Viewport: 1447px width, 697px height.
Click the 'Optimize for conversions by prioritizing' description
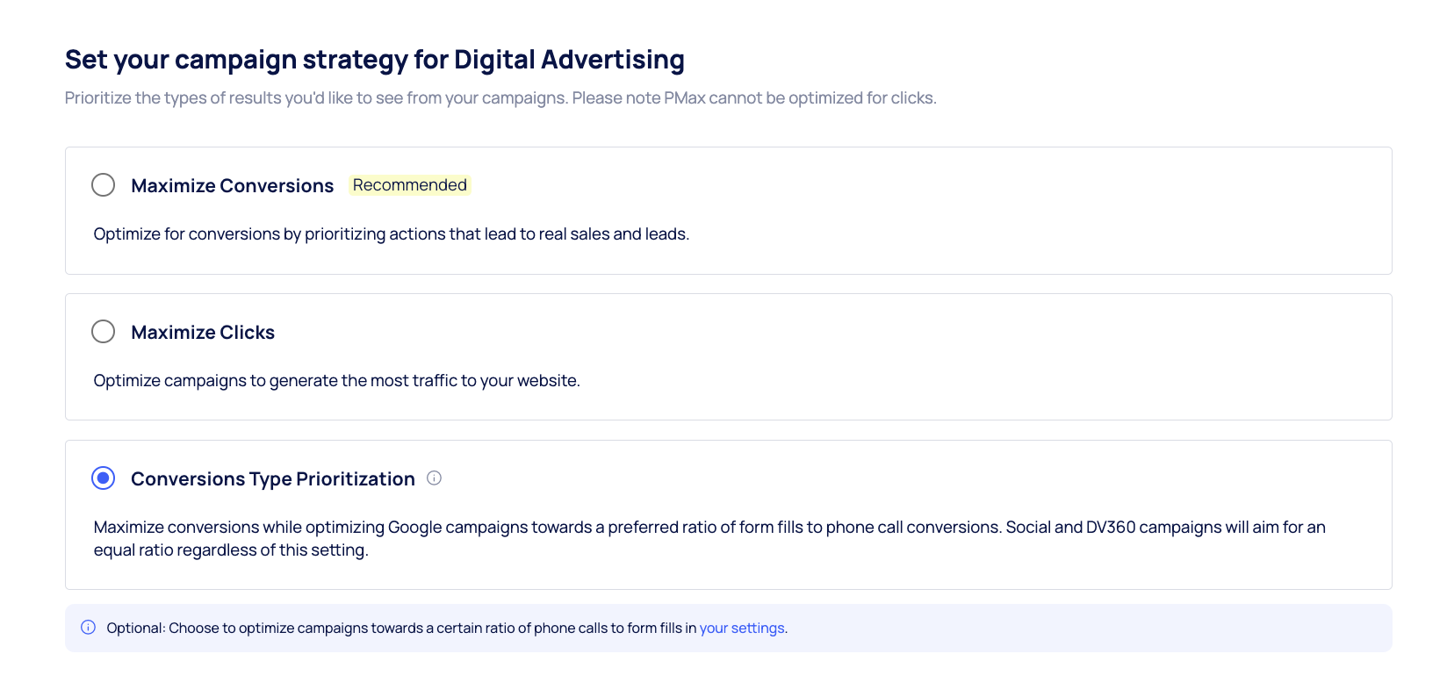coord(392,234)
